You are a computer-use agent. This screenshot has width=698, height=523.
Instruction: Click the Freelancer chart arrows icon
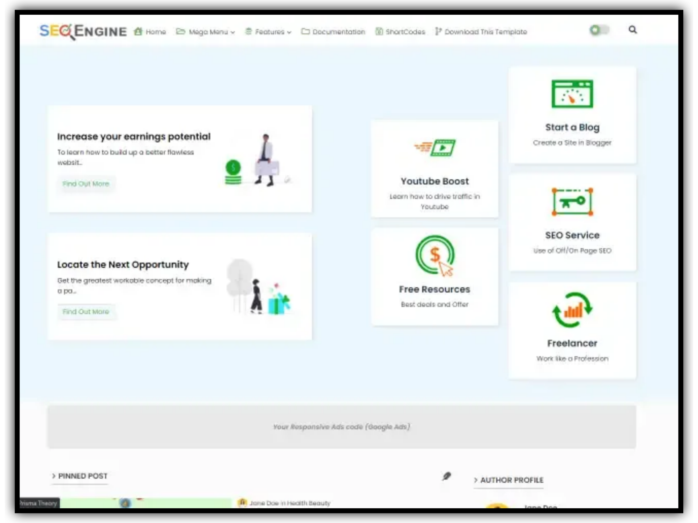[572, 310]
